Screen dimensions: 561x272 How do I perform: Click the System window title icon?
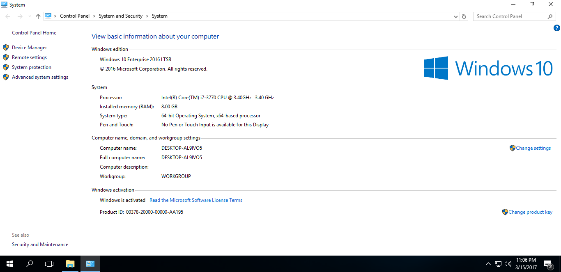[x=4, y=5]
